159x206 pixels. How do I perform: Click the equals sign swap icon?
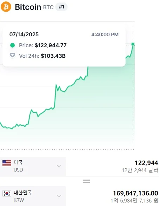click(86, 181)
